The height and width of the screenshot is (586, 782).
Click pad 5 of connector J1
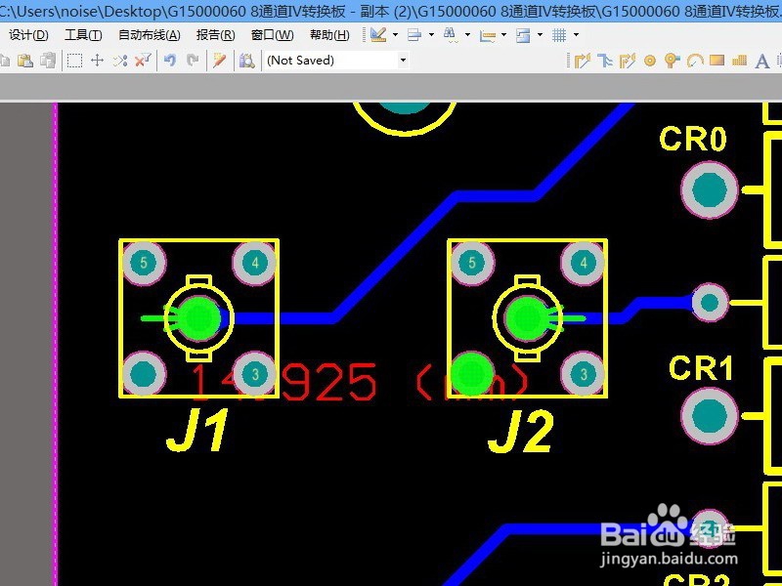(x=144, y=263)
